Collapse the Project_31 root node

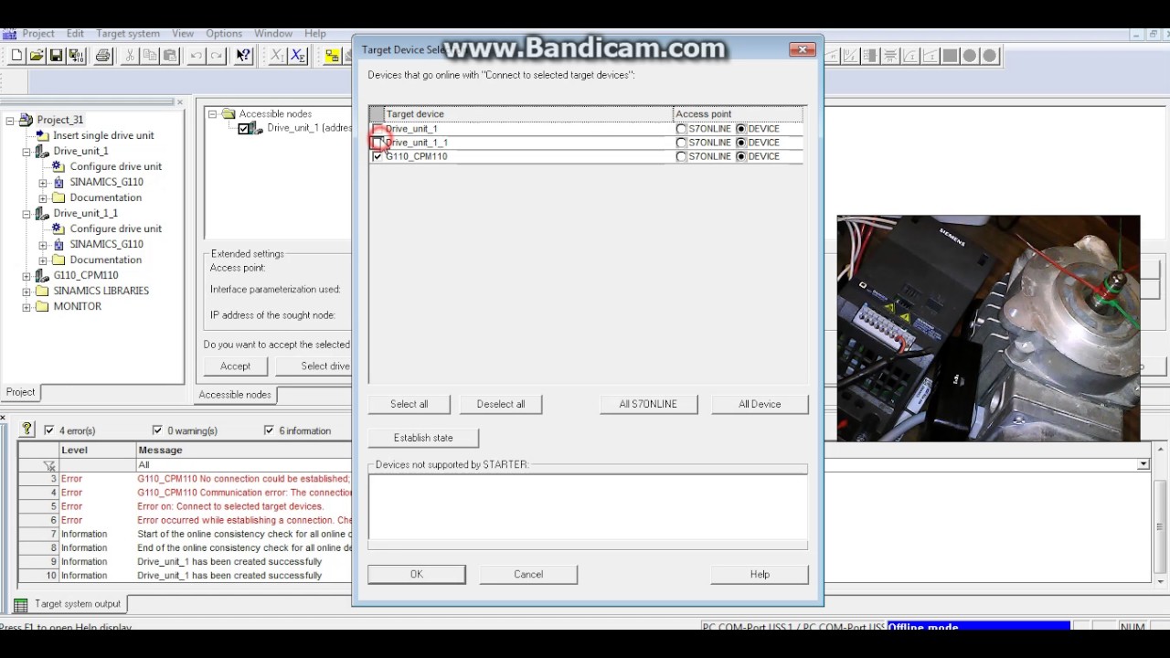click(10, 120)
